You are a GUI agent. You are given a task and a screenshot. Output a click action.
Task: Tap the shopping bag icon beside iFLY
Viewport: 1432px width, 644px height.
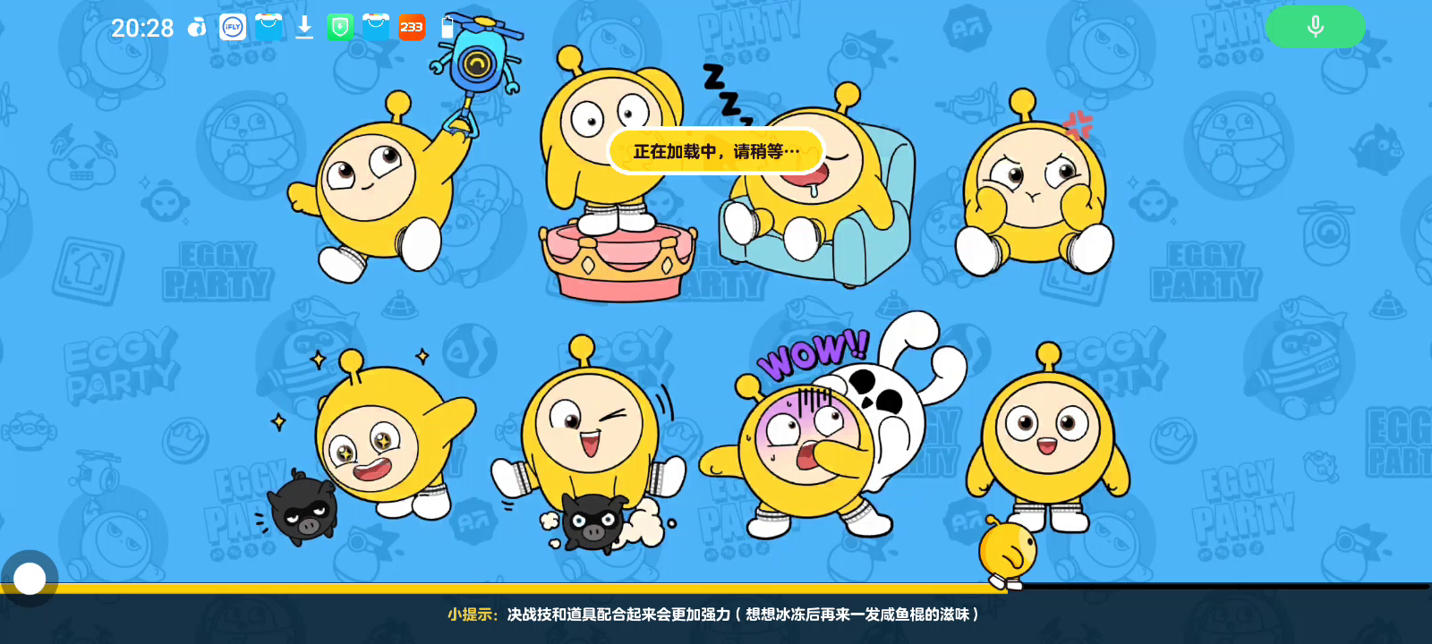click(x=268, y=28)
